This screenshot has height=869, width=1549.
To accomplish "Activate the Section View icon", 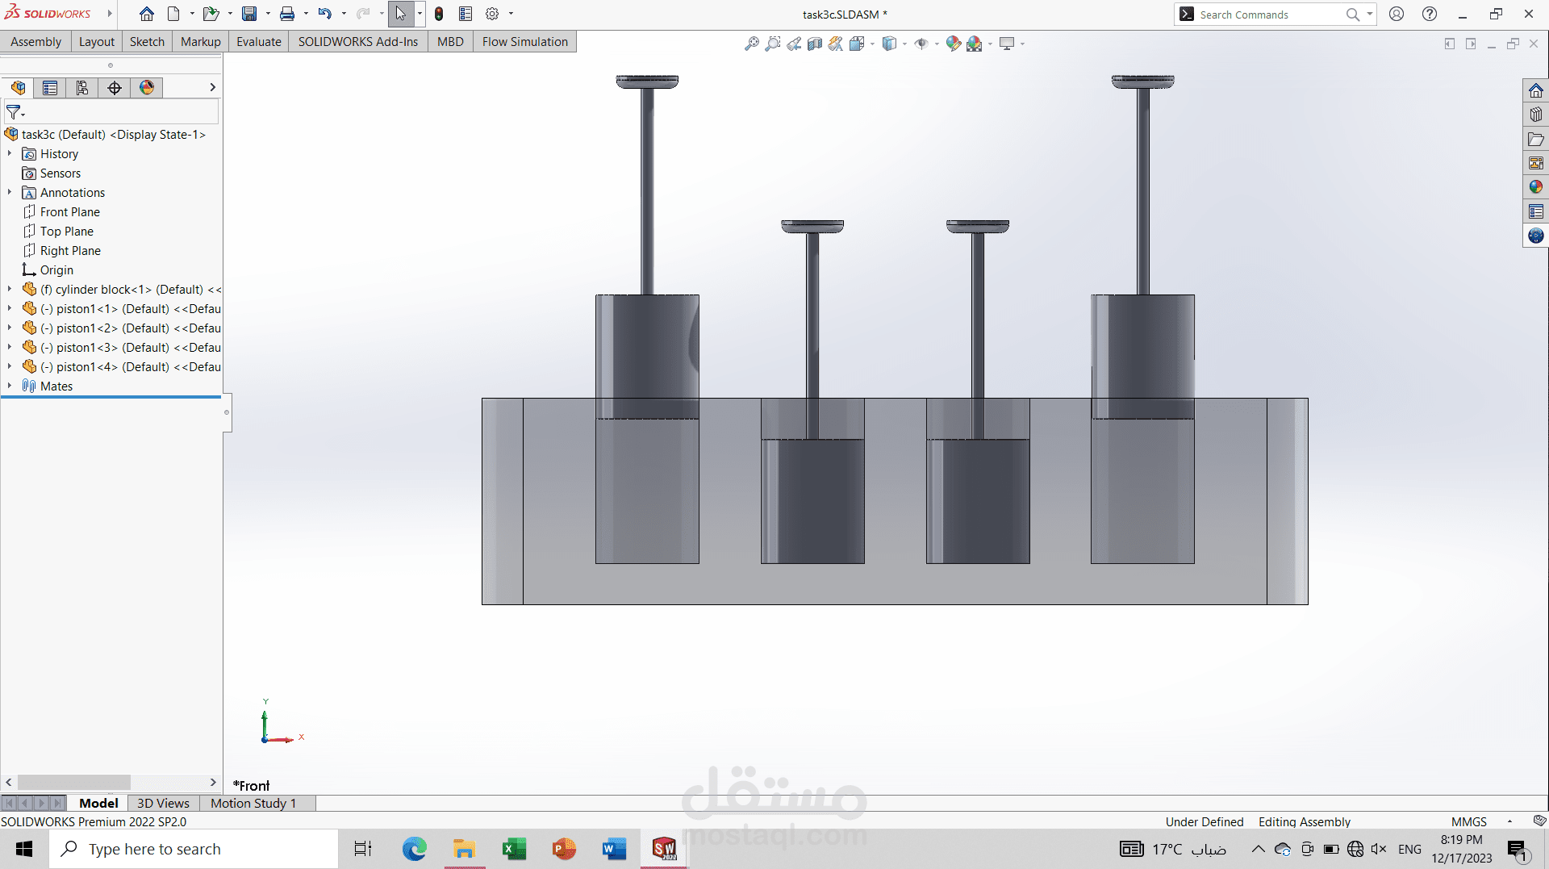I will pyautogui.click(x=815, y=44).
